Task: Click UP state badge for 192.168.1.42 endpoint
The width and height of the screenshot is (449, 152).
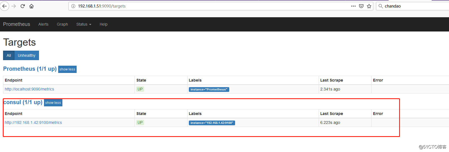Action: [x=140, y=122]
